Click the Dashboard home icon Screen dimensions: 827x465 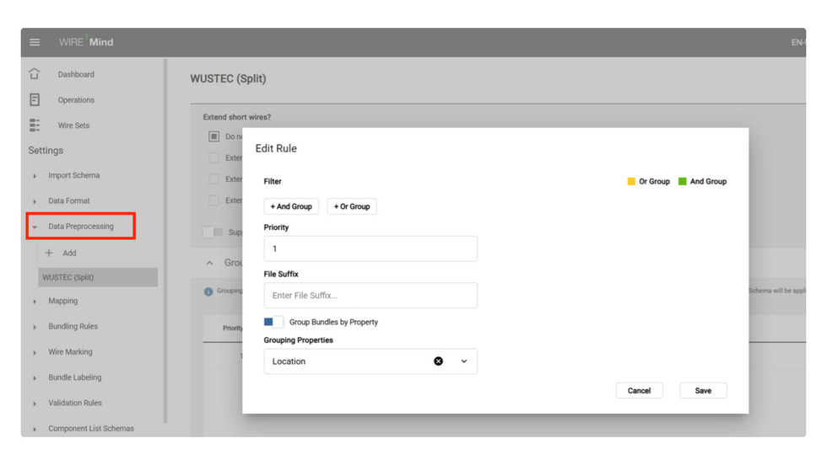(x=35, y=74)
